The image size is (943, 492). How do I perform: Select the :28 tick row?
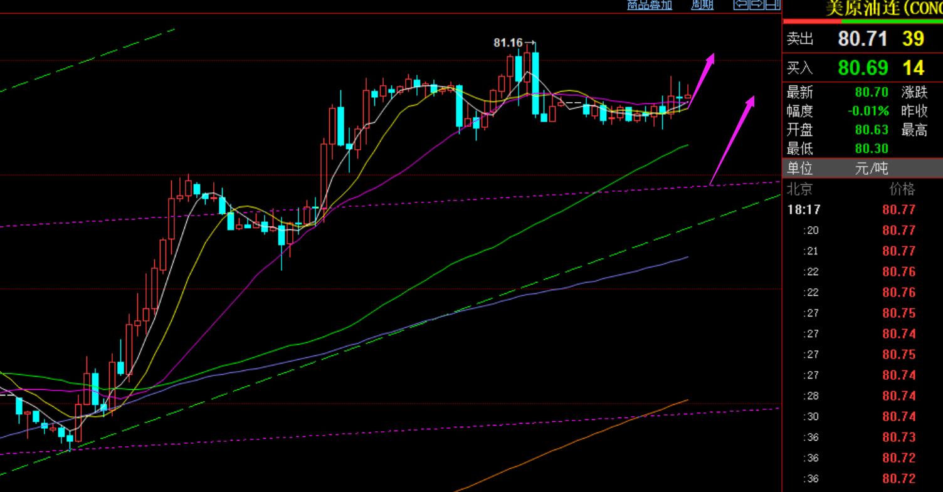click(x=863, y=395)
